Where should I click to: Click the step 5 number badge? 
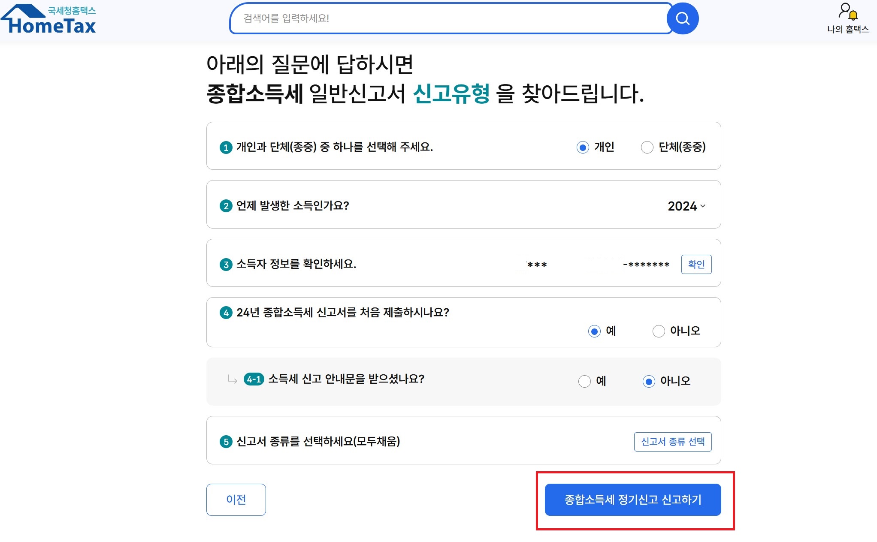coord(226,442)
